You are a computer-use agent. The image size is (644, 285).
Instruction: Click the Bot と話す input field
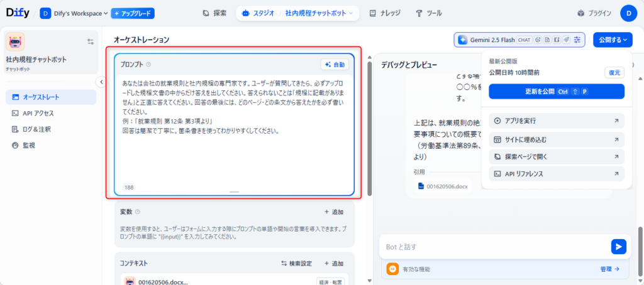point(491,247)
